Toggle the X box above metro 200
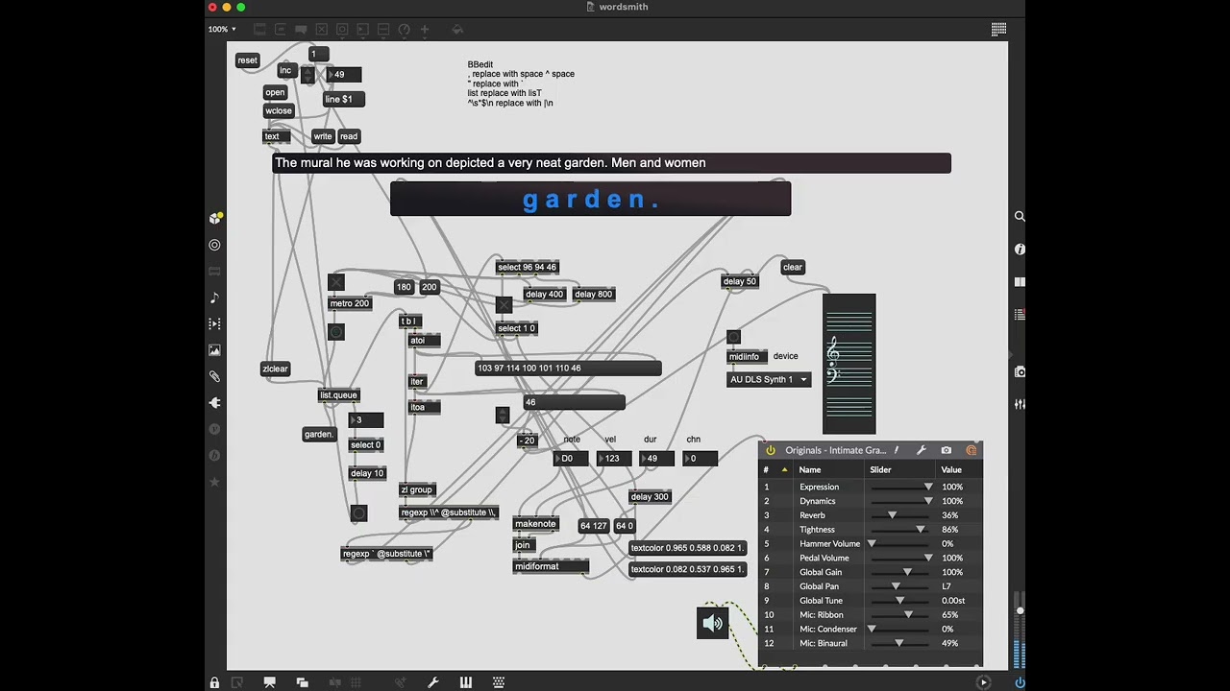Screen dimensions: 1230x691 [335, 282]
